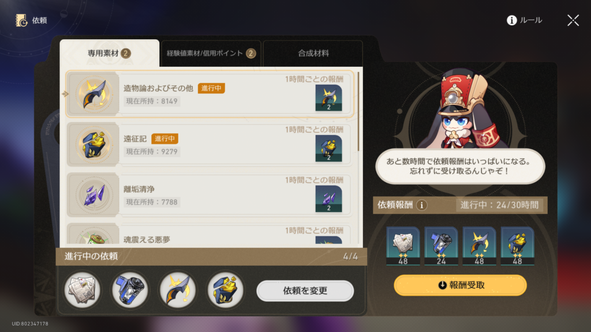Click the newspaper reward thumbnail showing 48
Viewport: 591px width, 332px height.
(403, 246)
